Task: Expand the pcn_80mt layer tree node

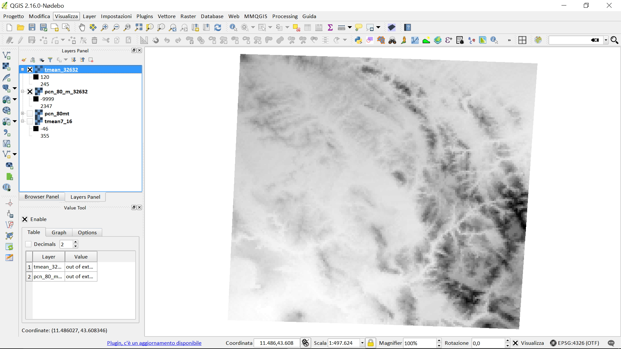Action: 23,113
